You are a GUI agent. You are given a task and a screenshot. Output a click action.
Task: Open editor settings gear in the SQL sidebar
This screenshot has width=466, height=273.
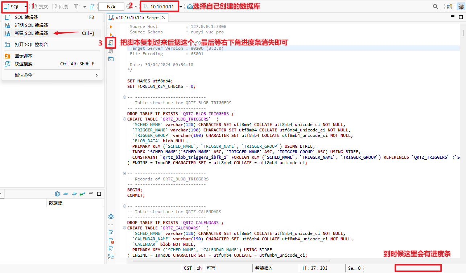pos(111,217)
